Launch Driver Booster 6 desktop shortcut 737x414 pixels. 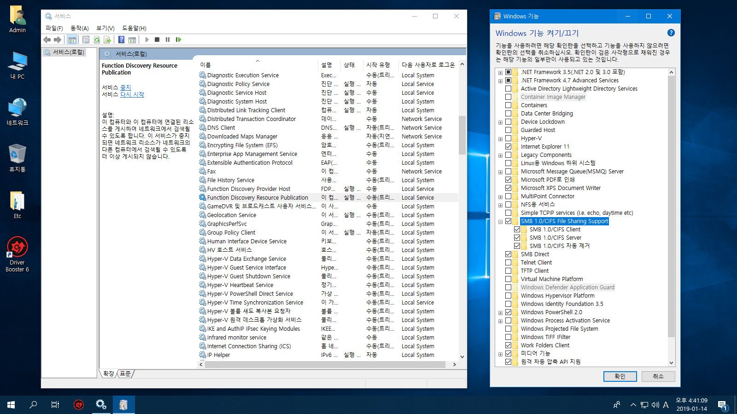click(x=18, y=254)
